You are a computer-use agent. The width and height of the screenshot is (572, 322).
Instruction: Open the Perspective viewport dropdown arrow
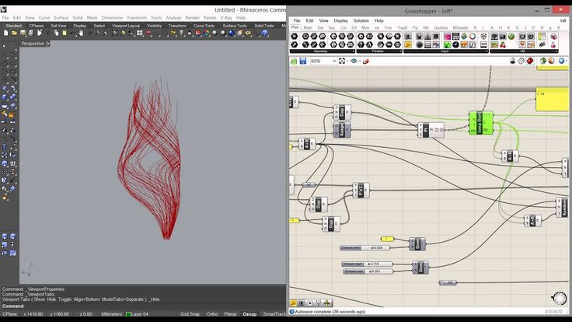48,44
